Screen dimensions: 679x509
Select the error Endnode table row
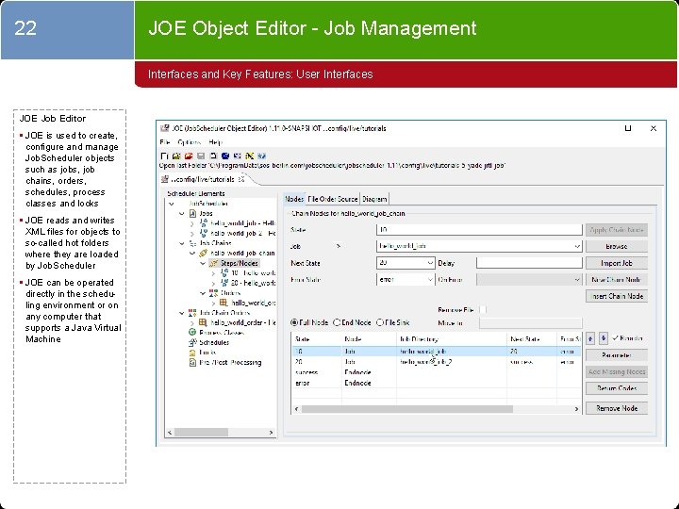coord(436,383)
